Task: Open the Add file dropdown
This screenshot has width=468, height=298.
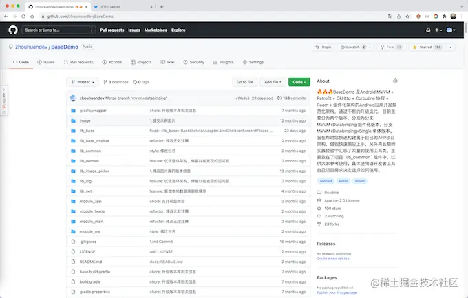Action: [x=273, y=82]
